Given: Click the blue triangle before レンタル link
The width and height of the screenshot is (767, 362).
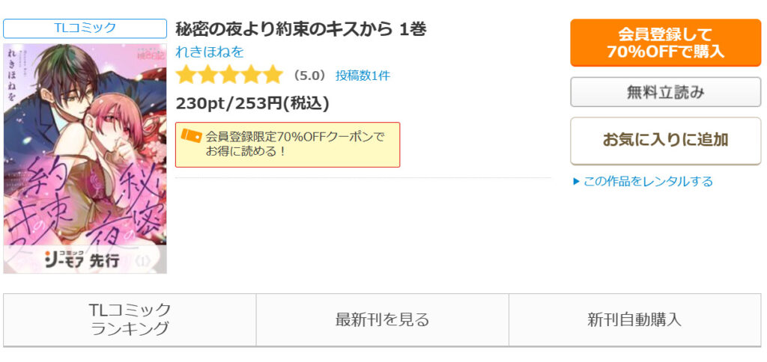Looking at the screenshot, I should coord(576,182).
